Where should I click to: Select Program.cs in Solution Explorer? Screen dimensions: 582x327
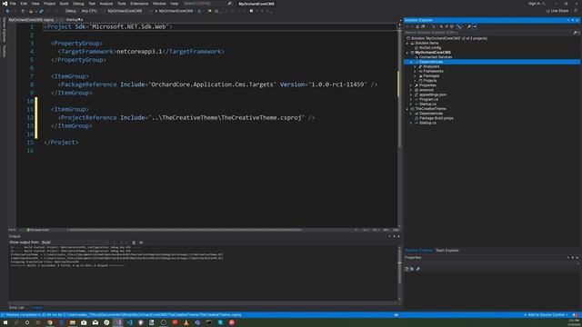[x=428, y=99]
